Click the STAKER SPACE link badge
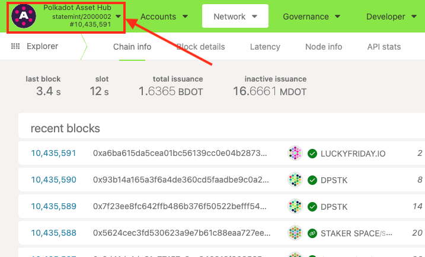Image resolution: width=425 pixels, height=257 pixels. point(312,233)
